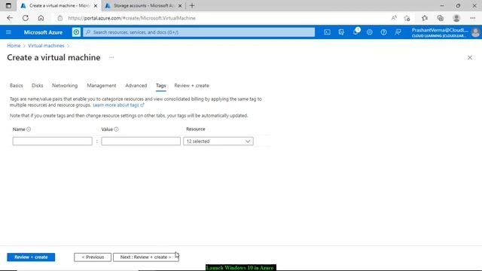Viewport: 482px width, 271px height.
Task: Focus the Azure search resources box
Action: click(x=199, y=32)
